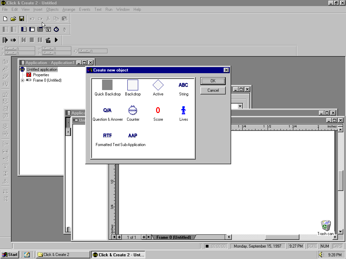
Task: Click the Click & Create 2 folder taskbar button
Action: pyautogui.click(x=63, y=255)
